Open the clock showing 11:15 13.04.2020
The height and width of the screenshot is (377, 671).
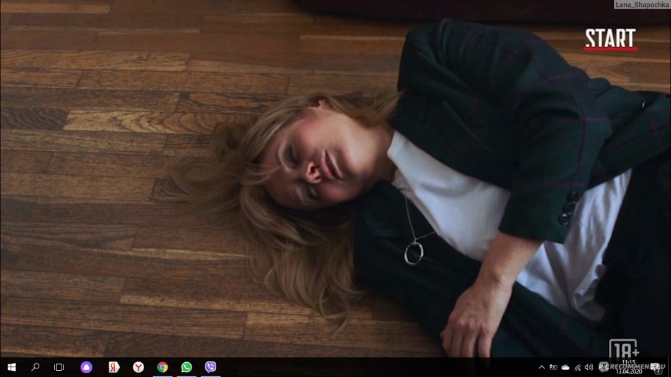(x=629, y=367)
